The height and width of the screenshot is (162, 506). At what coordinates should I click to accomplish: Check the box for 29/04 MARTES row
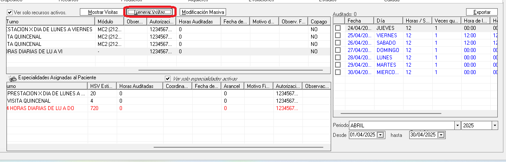coord(338,65)
